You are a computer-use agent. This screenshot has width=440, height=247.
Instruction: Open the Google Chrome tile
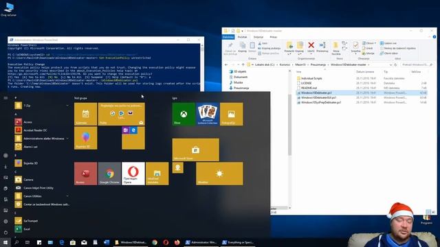[x=109, y=174]
